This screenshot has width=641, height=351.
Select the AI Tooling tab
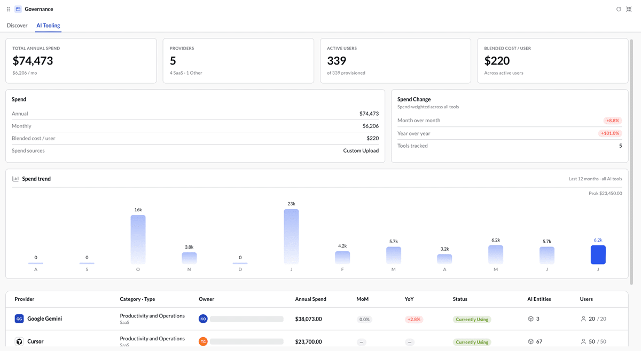48,26
